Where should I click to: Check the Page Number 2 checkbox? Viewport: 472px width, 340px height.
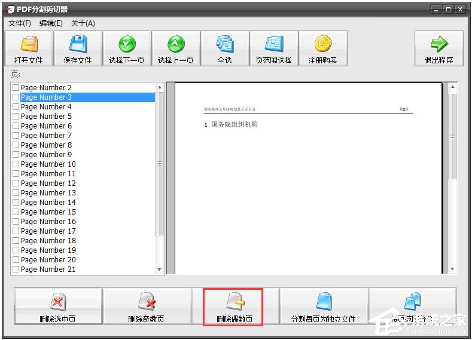[16, 87]
